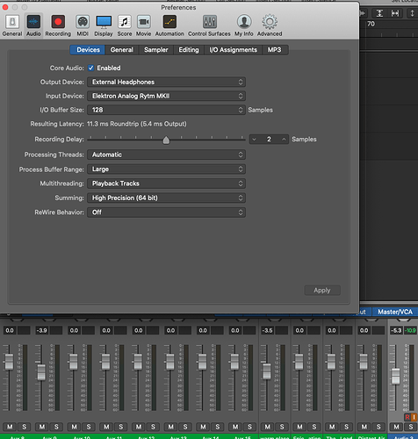Image resolution: width=418 pixels, height=439 pixels.
Task: Toggle input monitoring on Audio 3 channel
Action: click(x=414, y=417)
